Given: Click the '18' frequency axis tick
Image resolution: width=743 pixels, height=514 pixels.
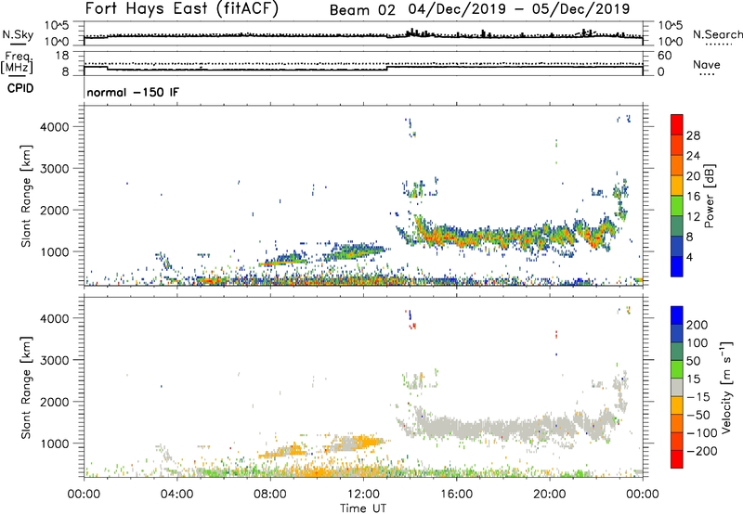Looking at the screenshot, I should point(62,56).
